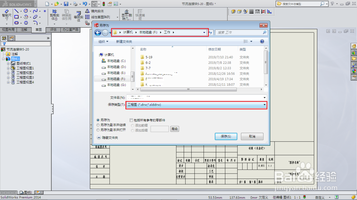Screen dimensions: 357x200
Task: Select 另存为副本并继续 radio option
Action: pyautogui.click(x=98, y=125)
